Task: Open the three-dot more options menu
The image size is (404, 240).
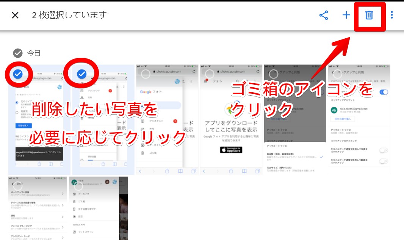Action: [391, 15]
